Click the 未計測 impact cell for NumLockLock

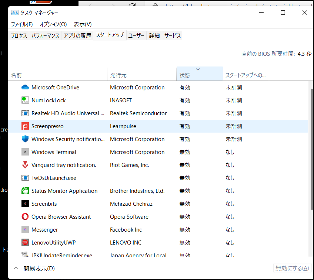click(234, 100)
